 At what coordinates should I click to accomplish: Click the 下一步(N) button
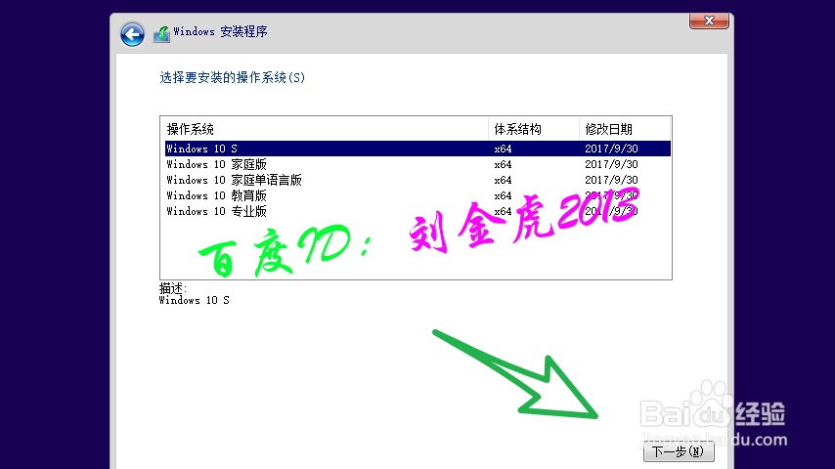pyautogui.click(x=679, y=451)
